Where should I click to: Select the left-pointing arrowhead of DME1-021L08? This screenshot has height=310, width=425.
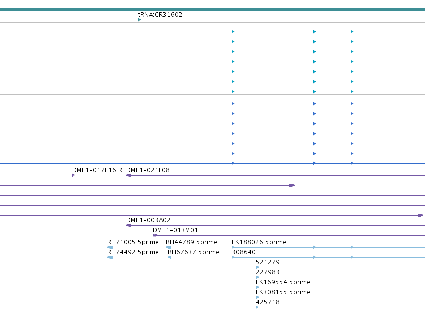tap(129, 175)
